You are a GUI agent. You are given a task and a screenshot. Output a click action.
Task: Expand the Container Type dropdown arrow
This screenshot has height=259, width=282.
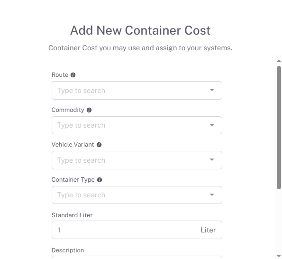(212, 195)
